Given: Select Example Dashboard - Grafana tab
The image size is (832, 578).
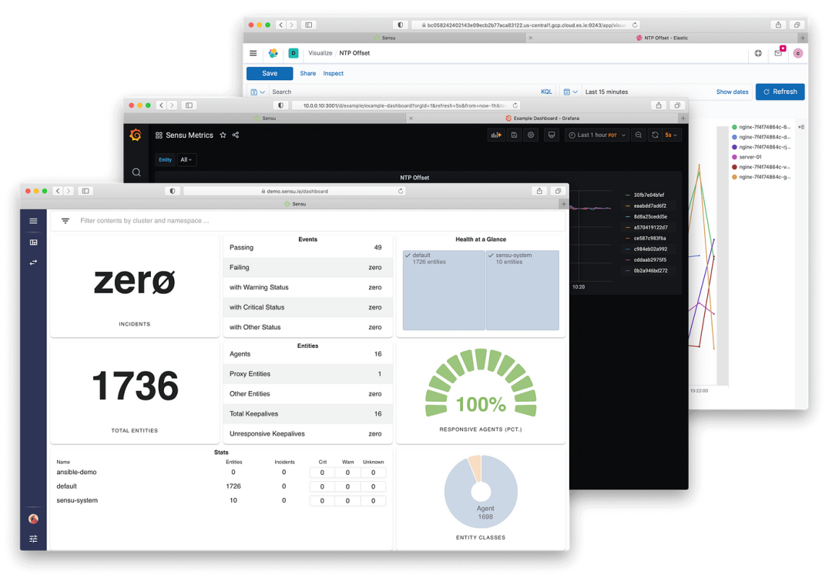Looking at the screenshot, I should click(x=543, y=119).
